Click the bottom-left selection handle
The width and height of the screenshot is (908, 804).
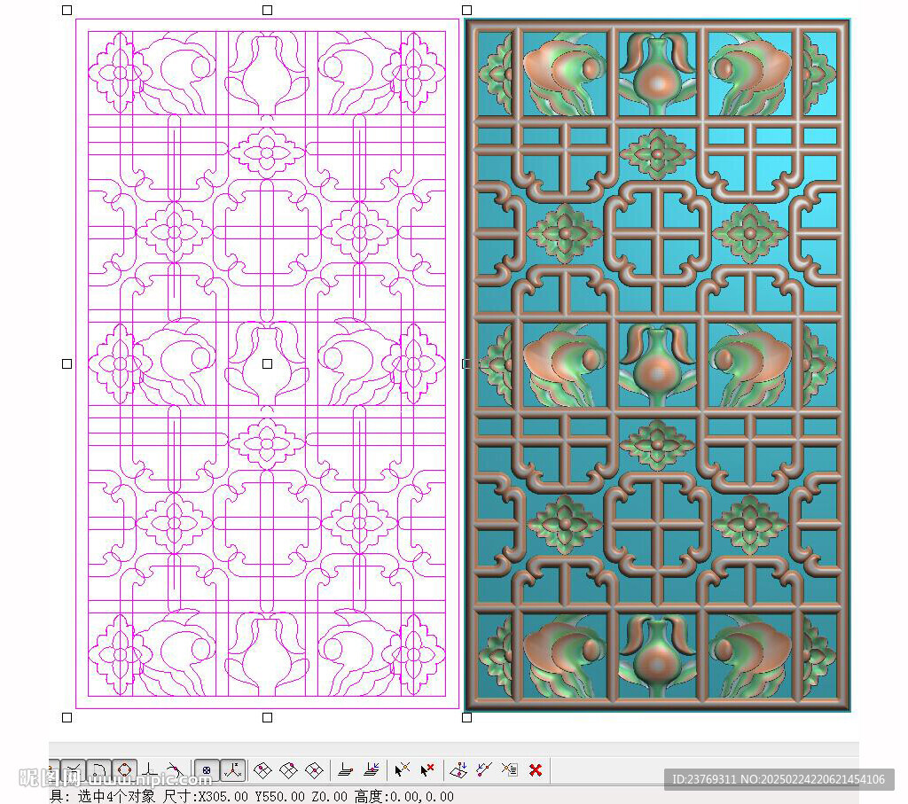(67, 717)
